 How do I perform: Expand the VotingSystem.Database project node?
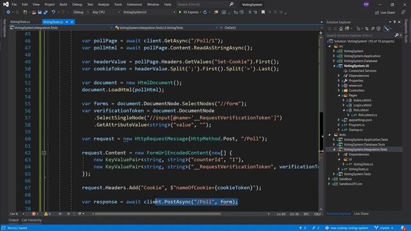point(334,61)
